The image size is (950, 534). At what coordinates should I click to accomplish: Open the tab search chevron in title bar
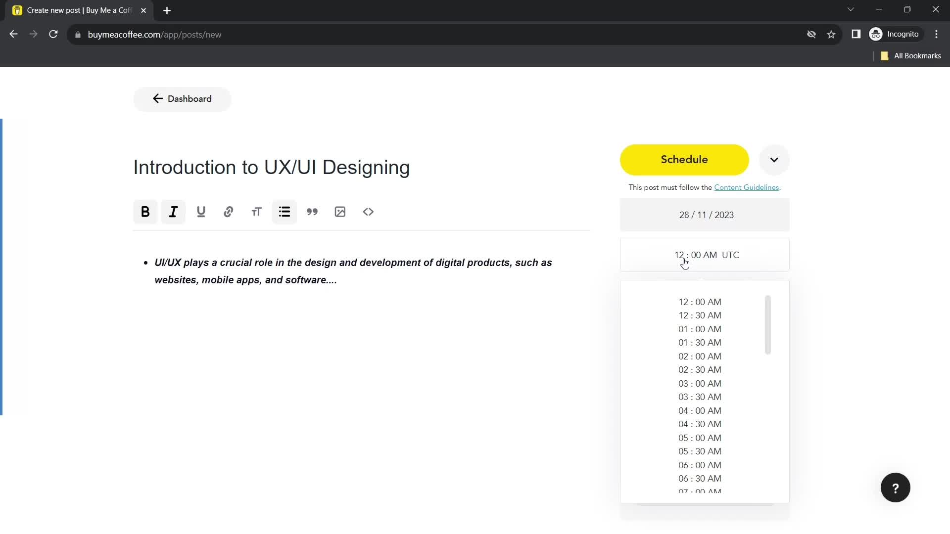851,9
